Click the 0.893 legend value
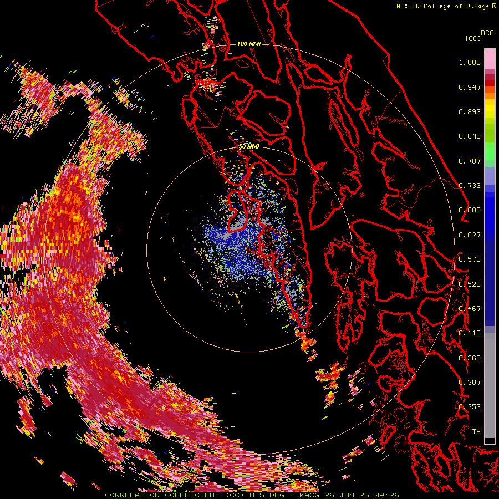Image resolution: width=499 pixels, height=499 pixels. coord(470,111)
